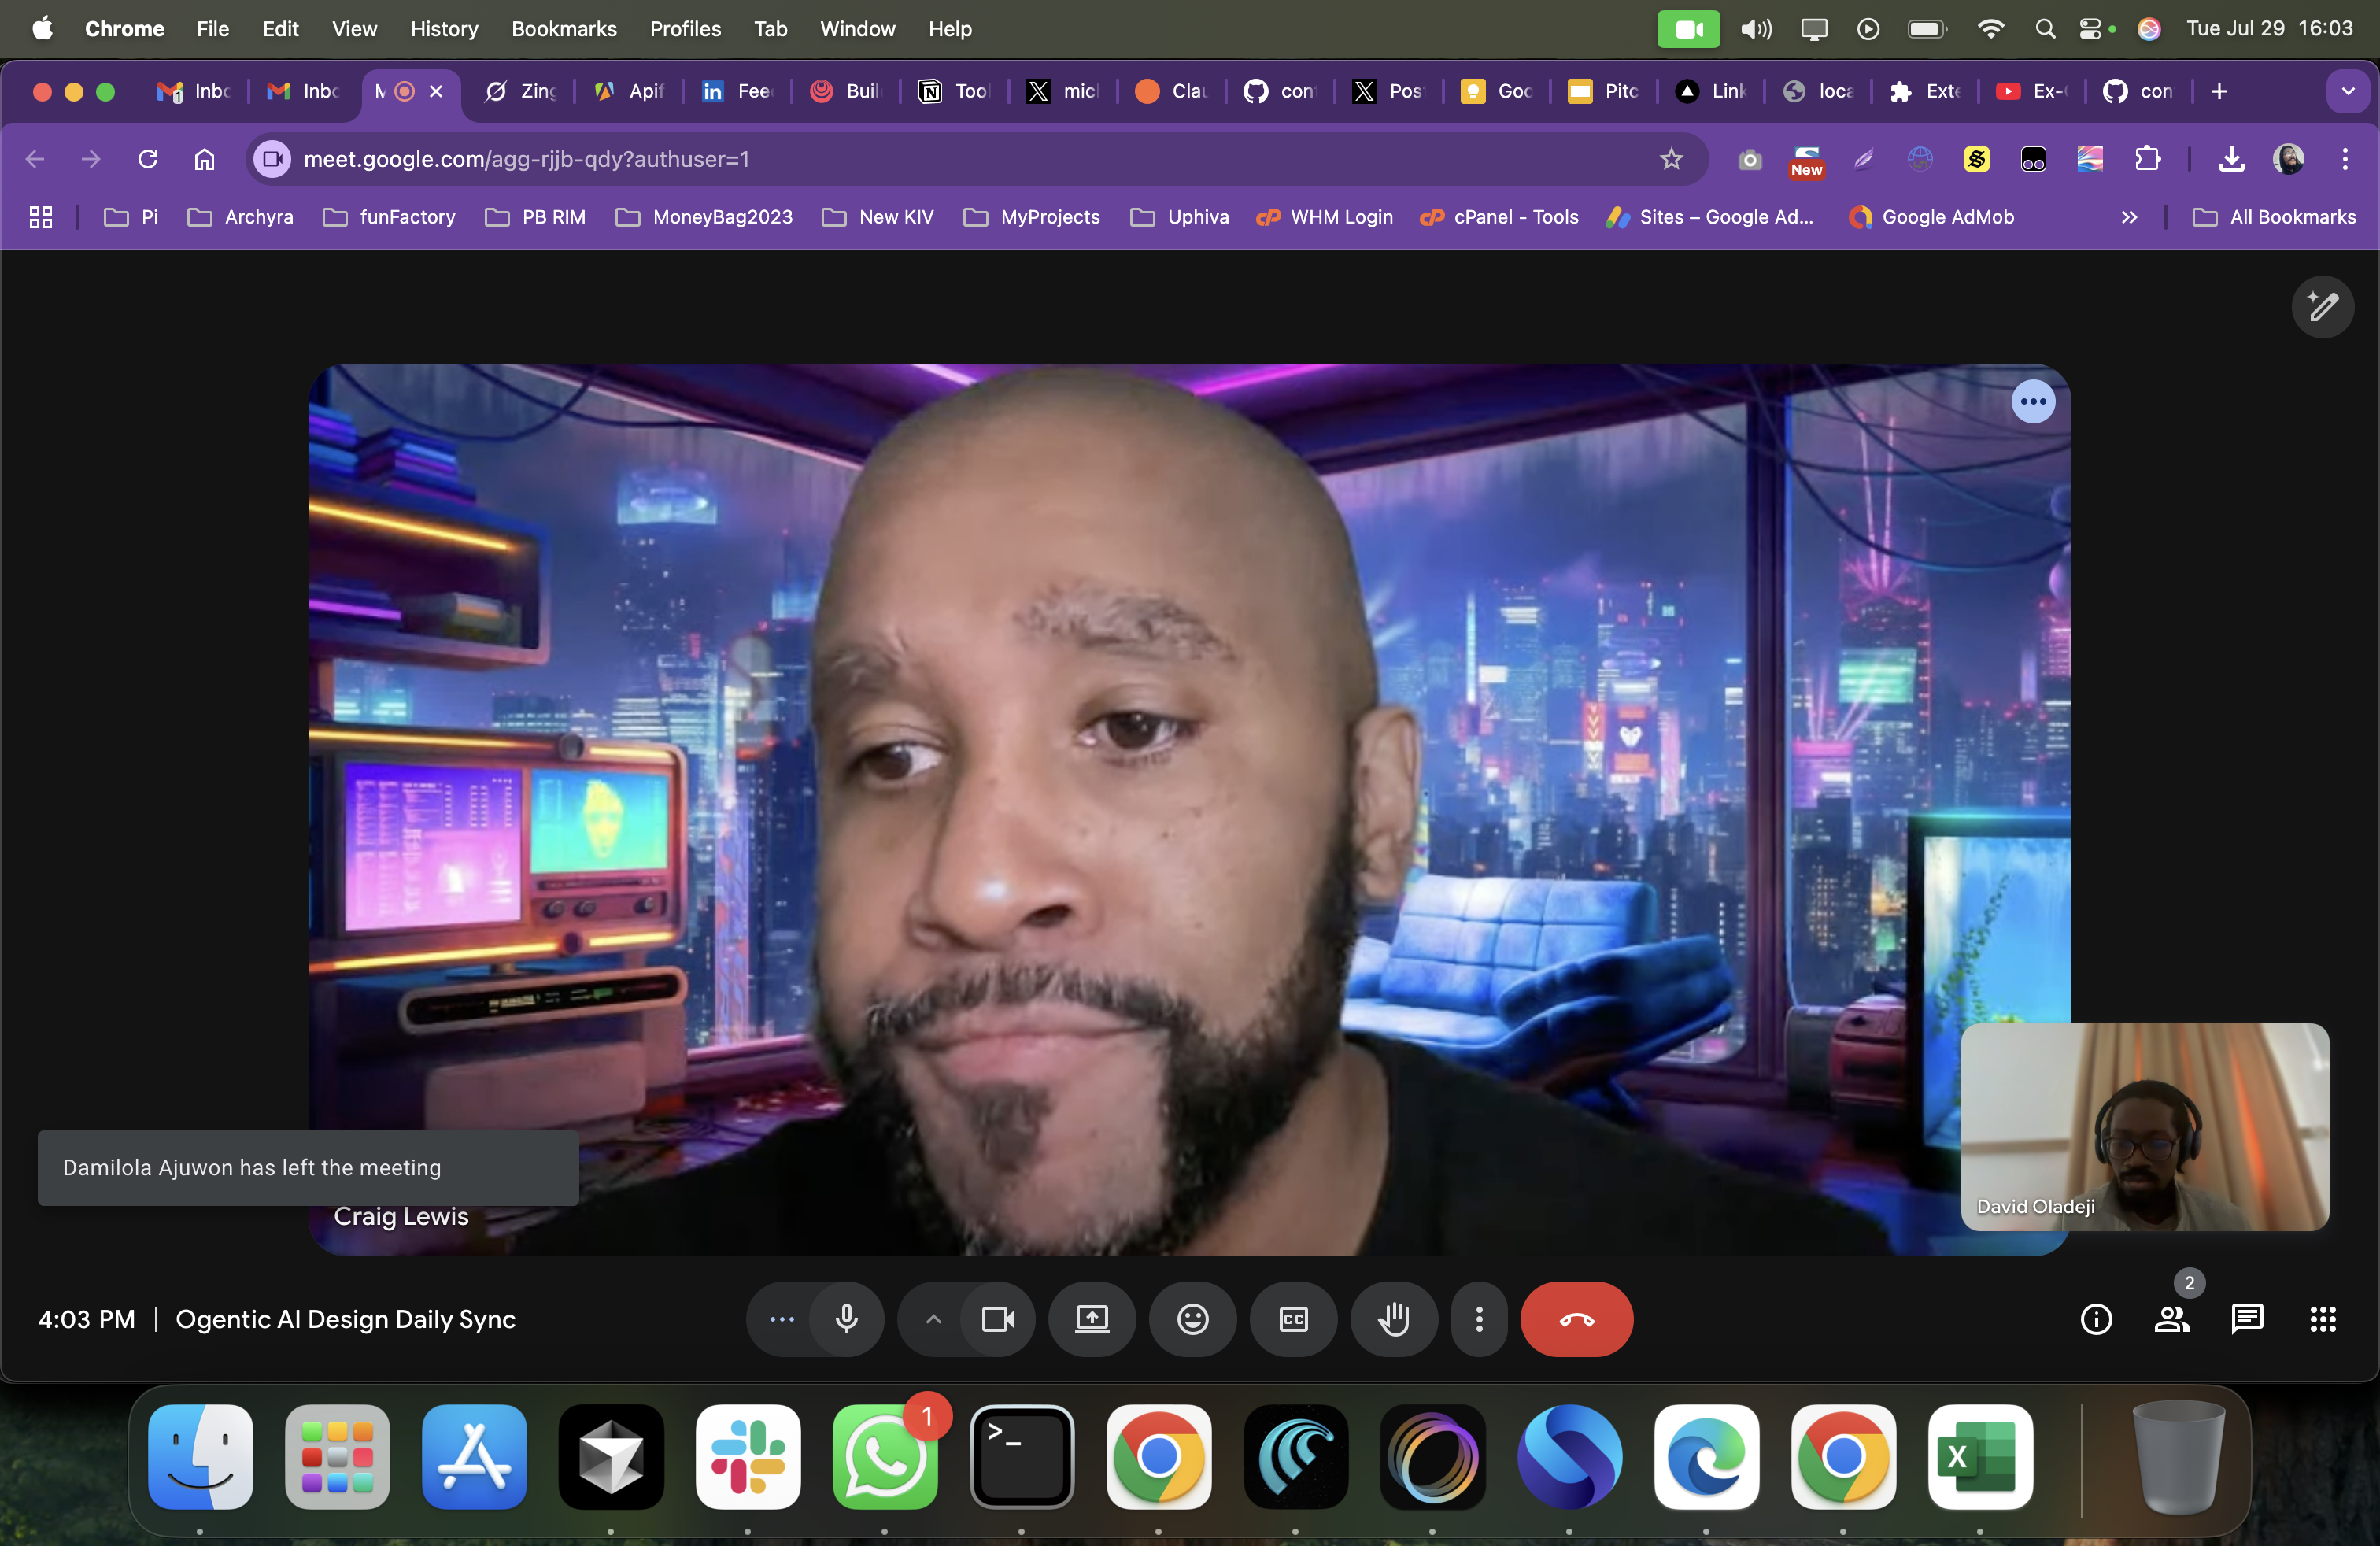Click the visual effects wand button
Image resolution: width=2380 pixels, height=1546 pixels.
[2322, 306]
